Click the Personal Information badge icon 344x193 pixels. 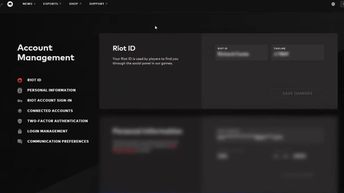coord(20,90)
